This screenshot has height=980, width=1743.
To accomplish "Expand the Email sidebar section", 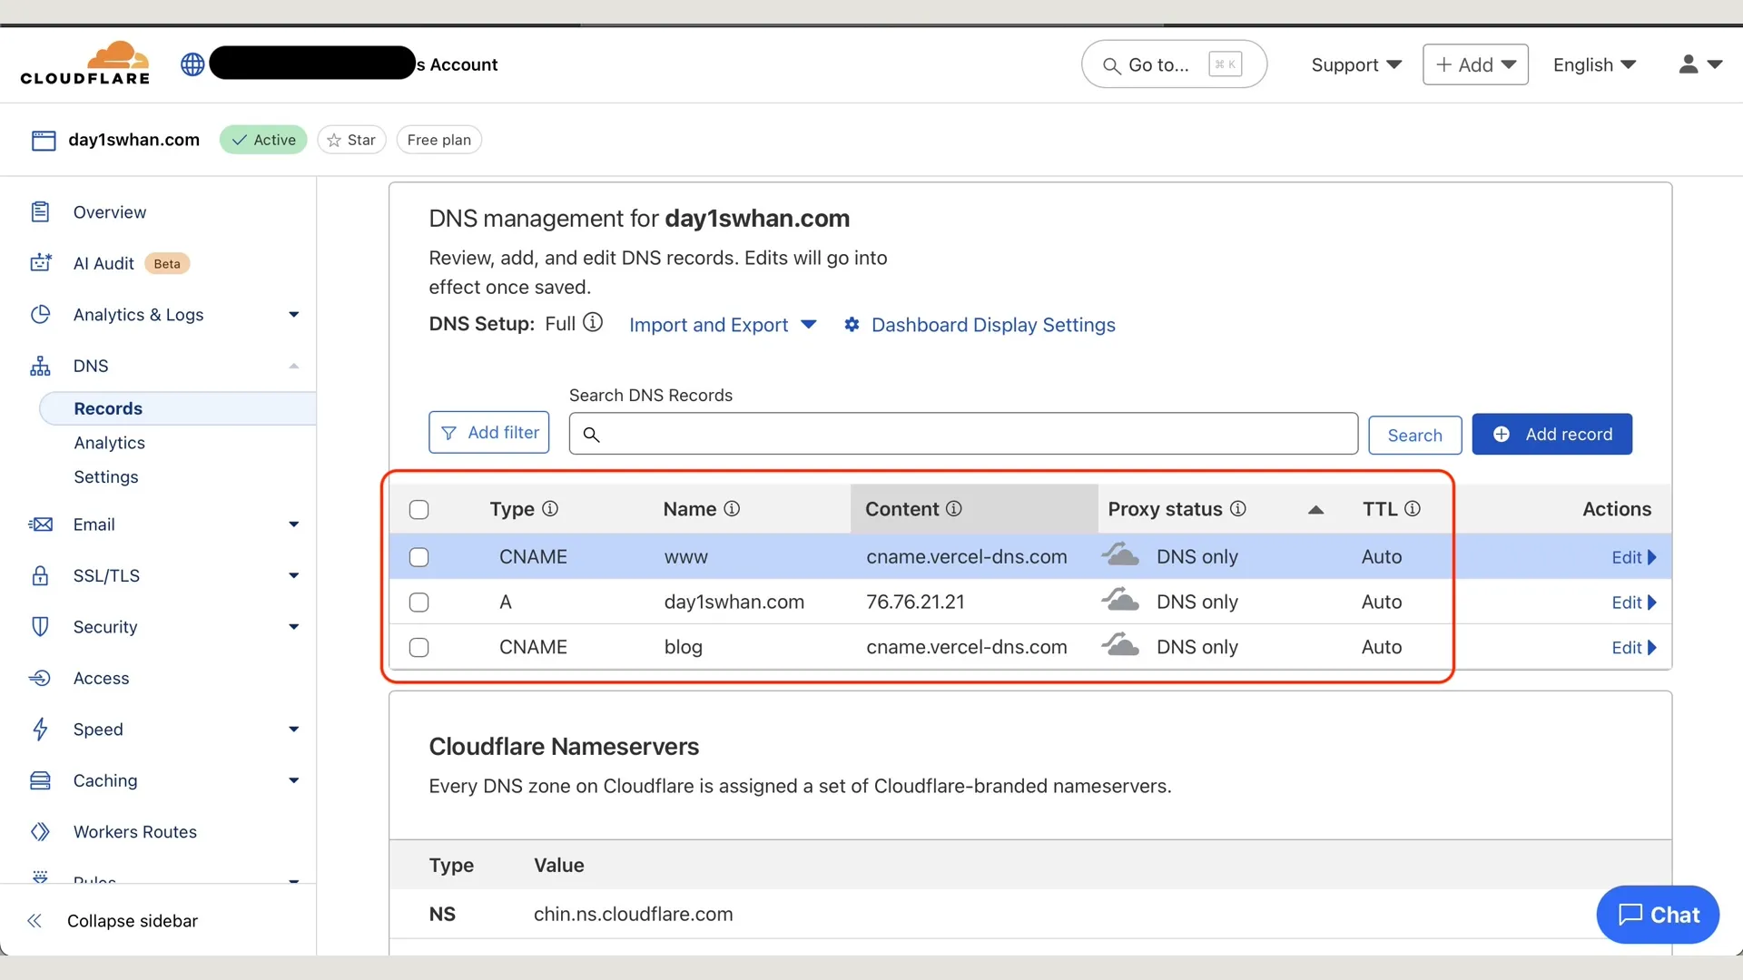I will coord(293,524).
